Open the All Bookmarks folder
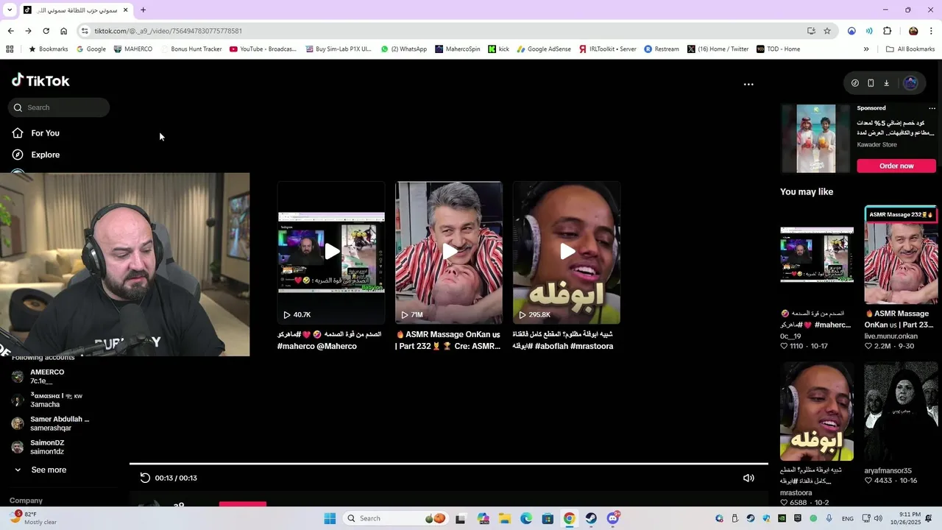This screenshot has height=530, width=942. [910, 49]
